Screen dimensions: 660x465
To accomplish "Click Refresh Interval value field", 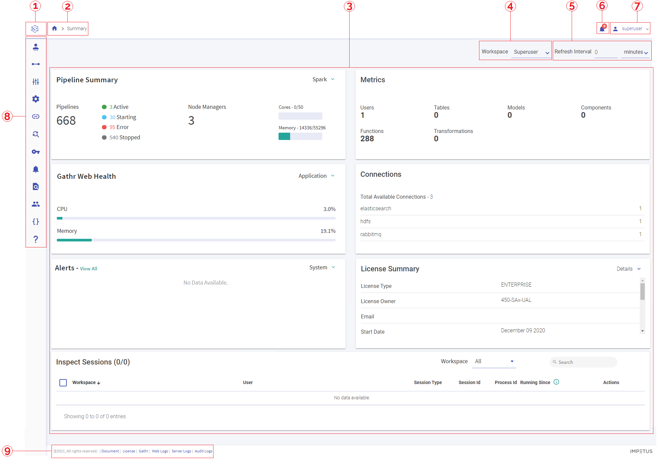I will point(606,52).
